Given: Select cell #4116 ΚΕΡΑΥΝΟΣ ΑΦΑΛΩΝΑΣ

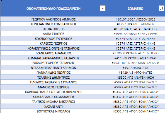Looking at the screenshot, I should point(135,58).
